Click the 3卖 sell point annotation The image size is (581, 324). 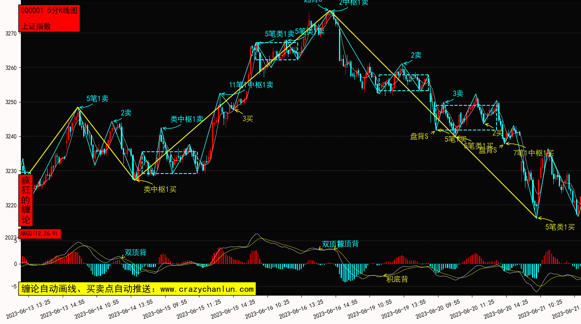coord(458,94)
